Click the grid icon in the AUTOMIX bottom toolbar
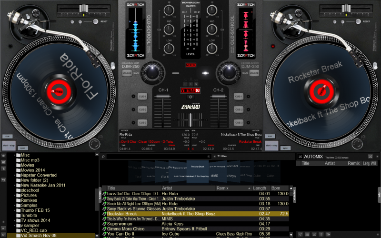381x238 pixels. 307,234
